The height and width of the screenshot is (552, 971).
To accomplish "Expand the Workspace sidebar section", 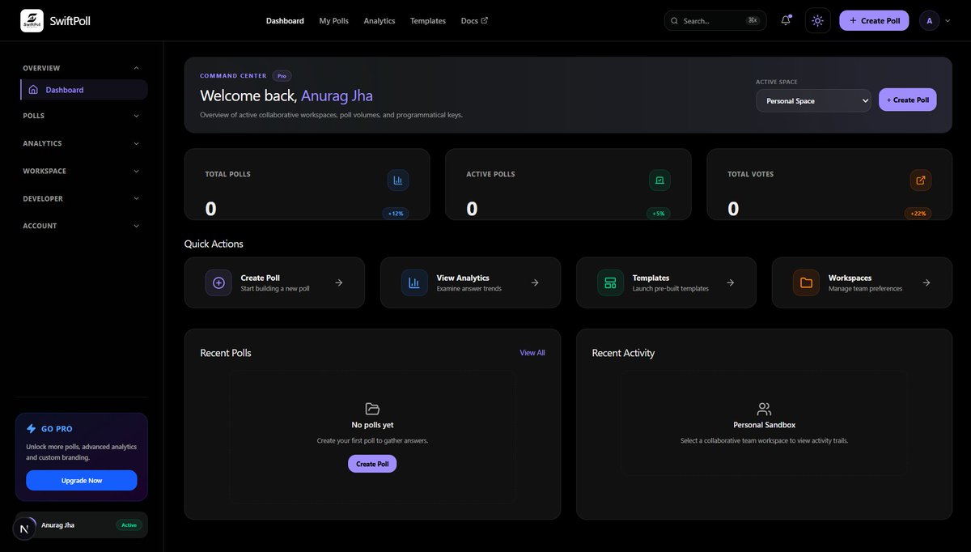I will 81,171.
